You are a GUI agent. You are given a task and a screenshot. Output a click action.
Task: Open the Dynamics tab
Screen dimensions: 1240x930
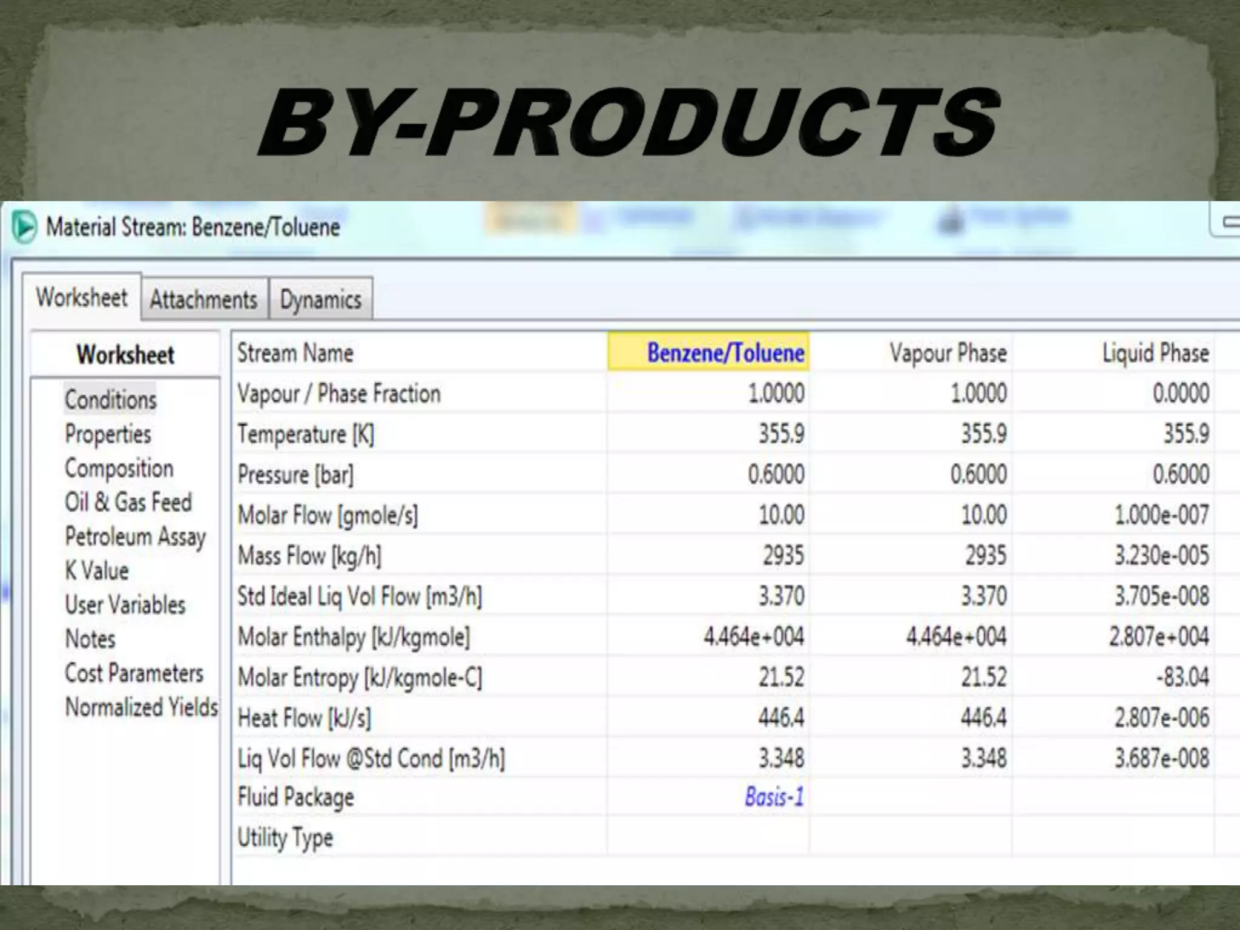tap(321, 299)
